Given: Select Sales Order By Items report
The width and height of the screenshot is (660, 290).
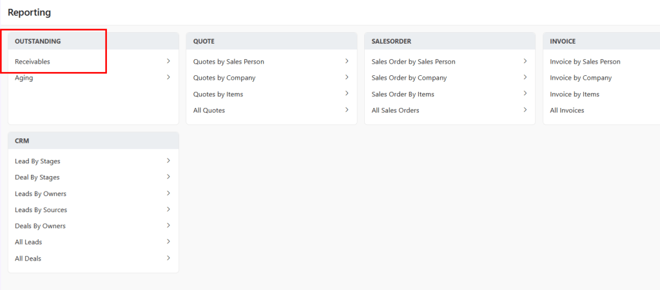Looking at the screenshot, I should pos(403,94).
